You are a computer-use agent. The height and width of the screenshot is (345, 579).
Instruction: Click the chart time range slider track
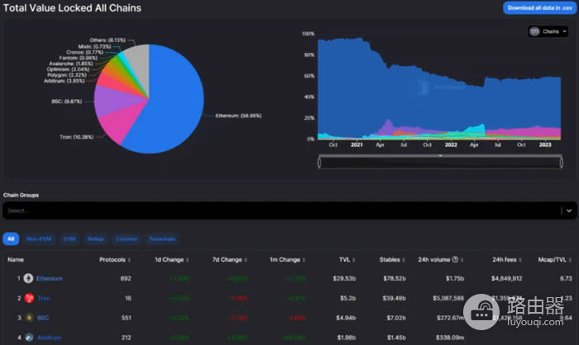[440, 163]
